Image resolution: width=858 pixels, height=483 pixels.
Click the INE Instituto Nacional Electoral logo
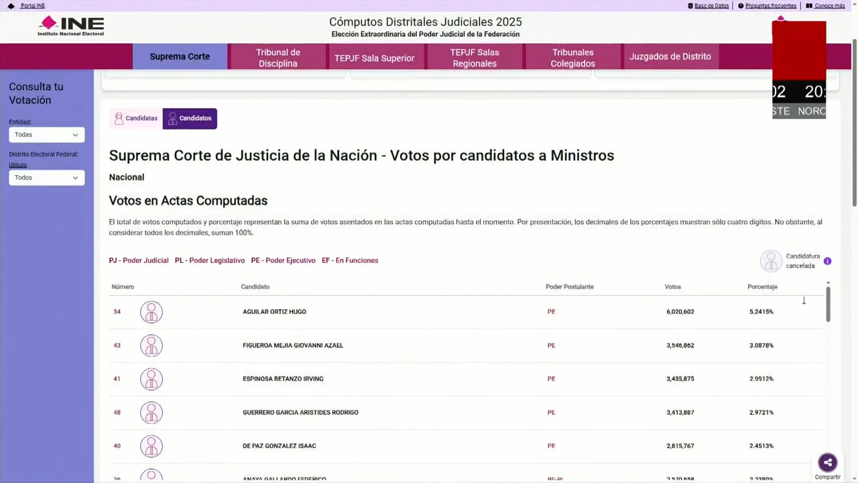tap(71, 26)
